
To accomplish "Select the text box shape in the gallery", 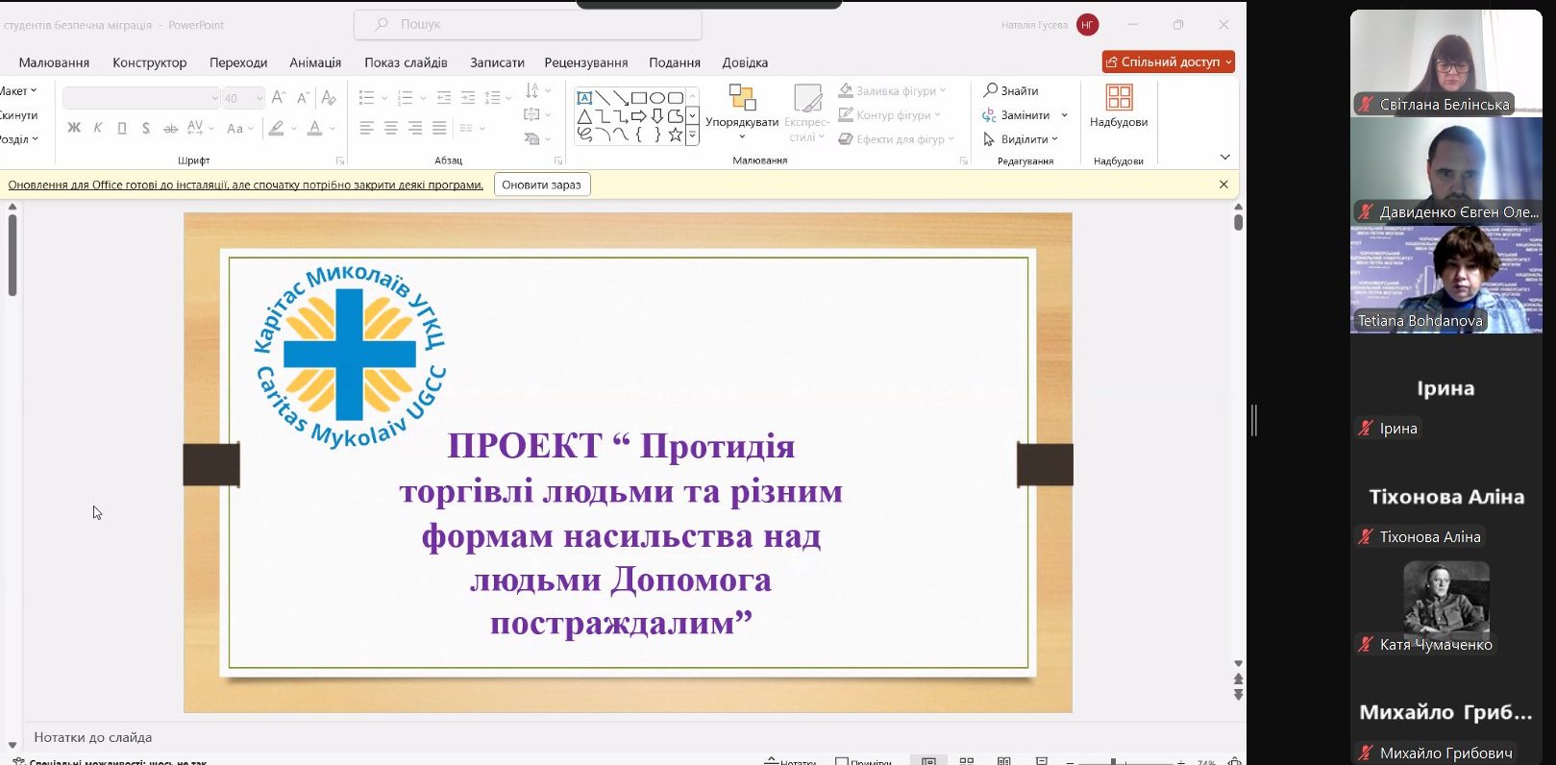I will (x=583, y=98).
